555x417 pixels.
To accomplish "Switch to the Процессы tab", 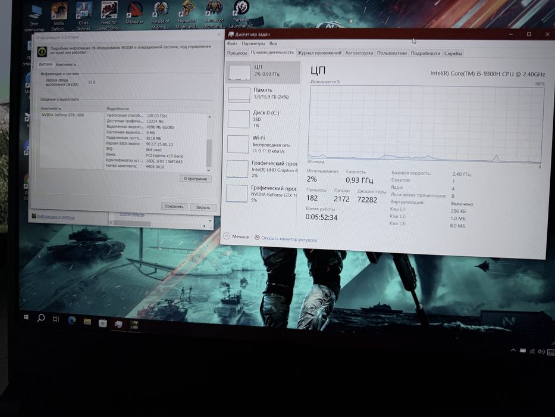I will (x=237, y=53).
